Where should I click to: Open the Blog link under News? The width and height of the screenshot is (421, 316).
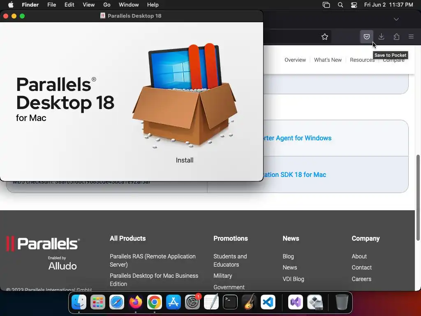tap(288, 256)
